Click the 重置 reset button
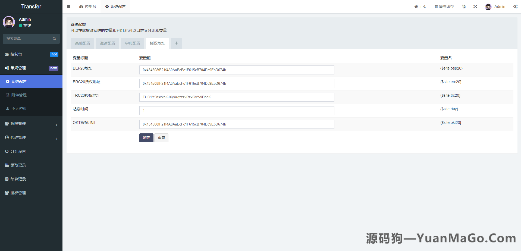This screenshot has width=521, height=251. coord(161,138)
